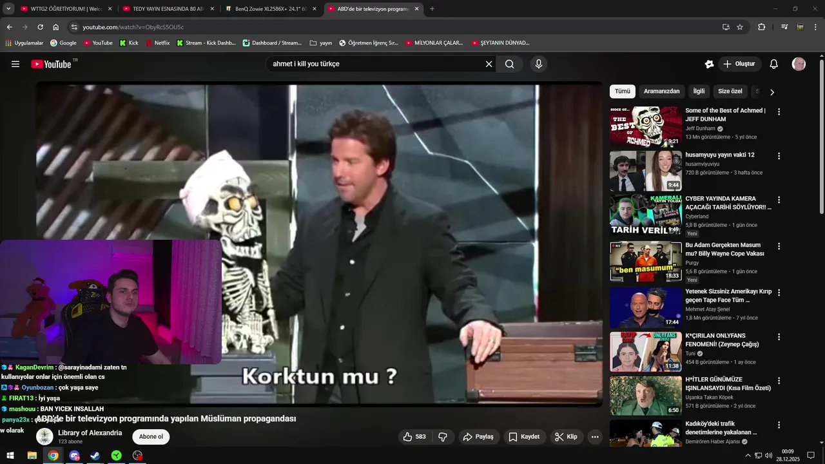The width and height of the screenshot is (825, 464).
Task: Open Library of Alexandria channel avatar
Action: tap(44, 437)
